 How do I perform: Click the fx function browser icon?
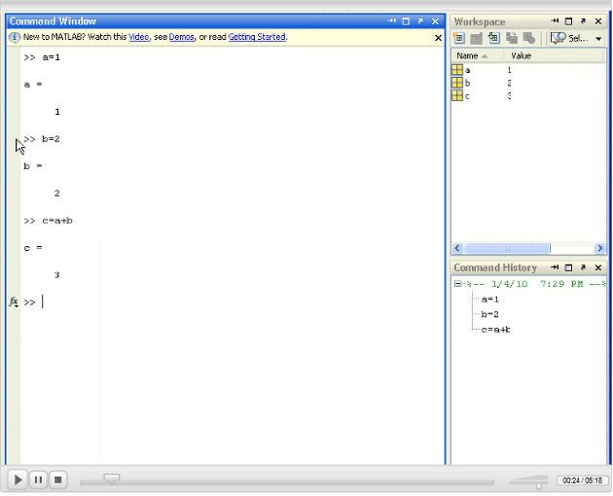[x=14, y=301]
